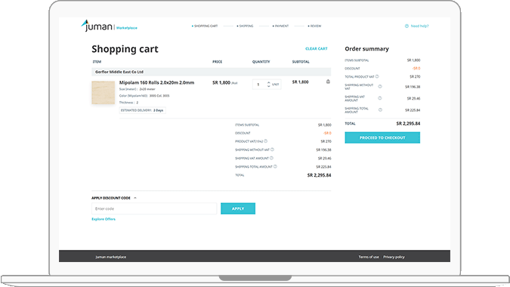Decrease quantity with the down arrow
This screenshot has width=510, height=287.
pyautogui.click(x=269, y=86)
